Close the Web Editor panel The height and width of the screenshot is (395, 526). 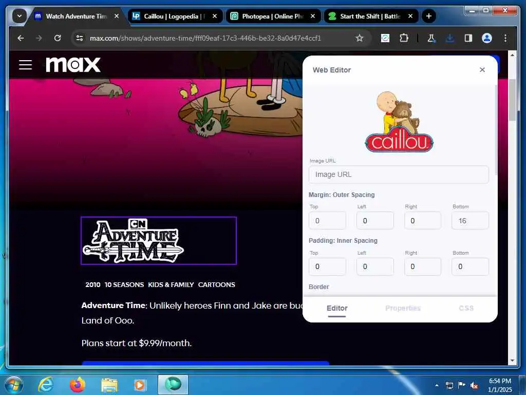point(482,69)
